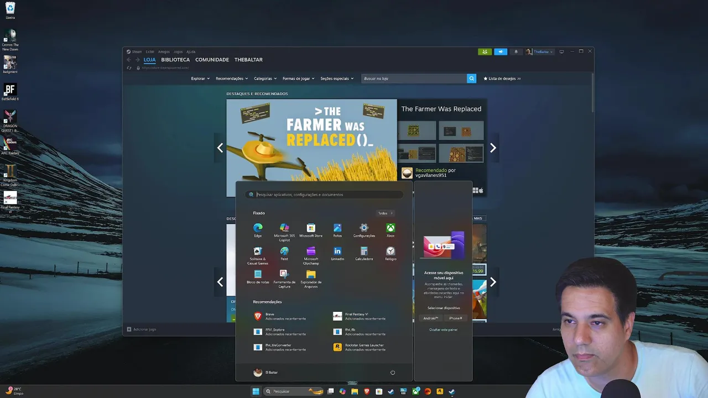The height and width of the screenshot is (398, 708).
Task: Expand Formas de jogar dropdown
Action: pos(299,78)
